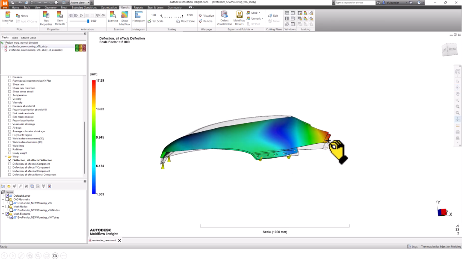Image resolution: width=462 pixels, height=260 pixels.
Task: Open Defect Visualization
Action: coord(225,18)
